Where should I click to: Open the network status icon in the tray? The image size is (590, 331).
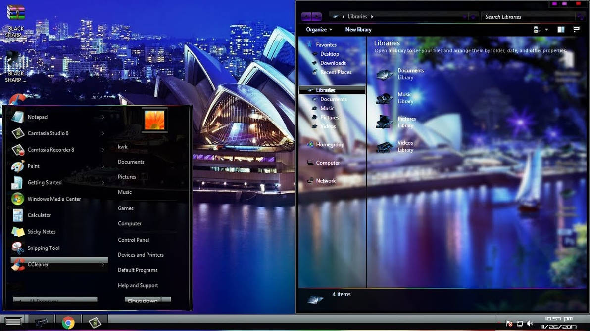point(519,324)
